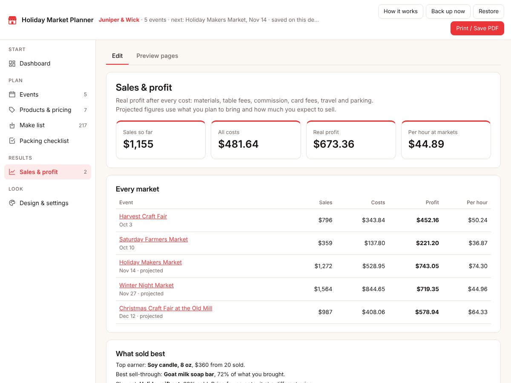
Task: Click the Profit column header
Action: tap(432, 203)
